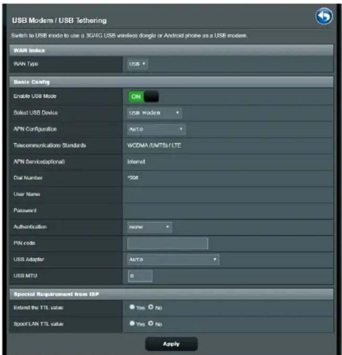
Task: Click the Dial Number value
Action: (133, 178)
